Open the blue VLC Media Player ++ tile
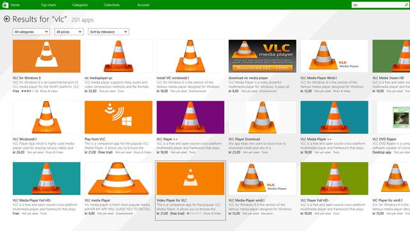This screenshot has height=231, width=410. (334, 128)
